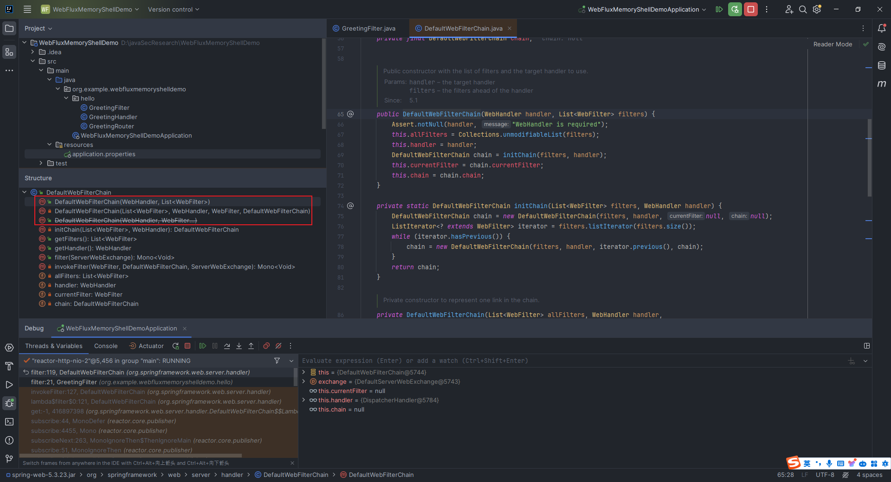Open the Version control dropdown
Screen dimensions: 891x482
174,9
